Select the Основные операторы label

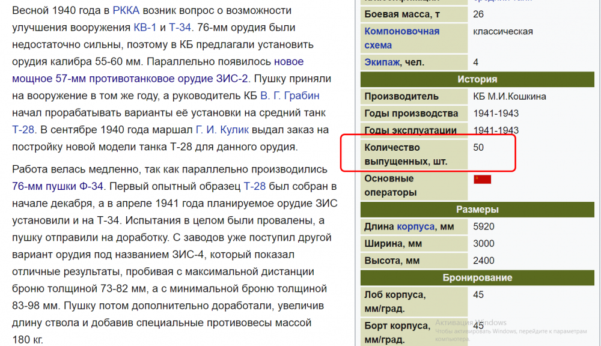(391, 186)
